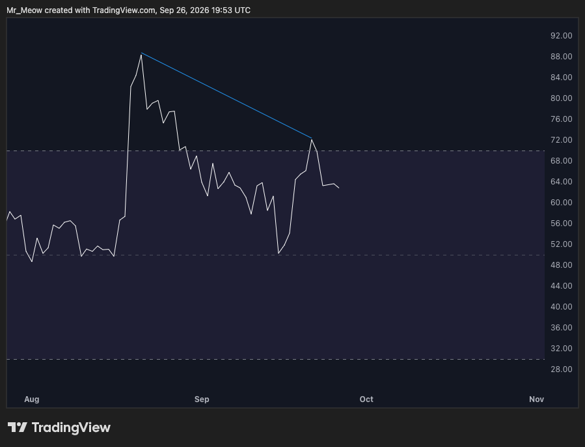585x447 pixels.
Task: Click the 60.00 price axis label
Action: pyautogui.click(x=561, y=202)
